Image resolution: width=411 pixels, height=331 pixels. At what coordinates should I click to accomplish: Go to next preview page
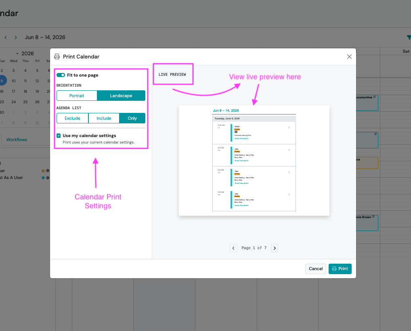point(275,248)
